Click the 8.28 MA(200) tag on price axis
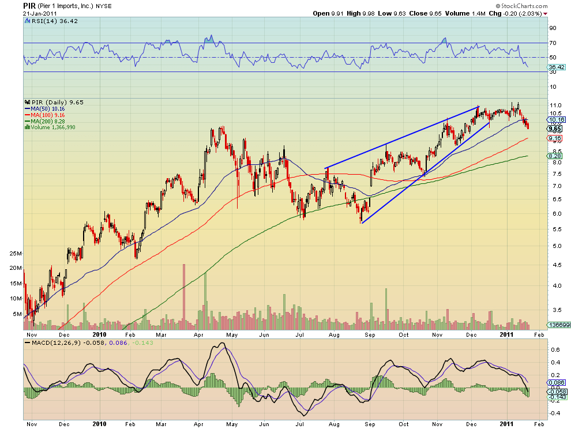The image size is (571, 429). click(555, 156)
